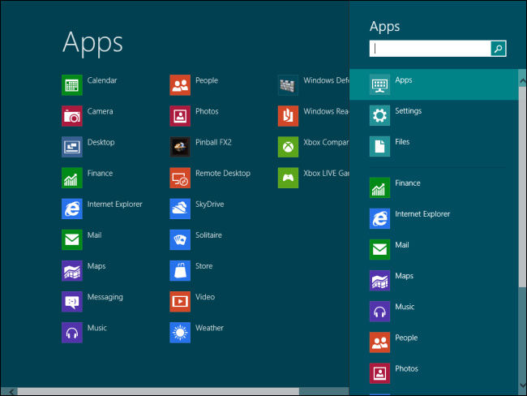
Task: Select the Files search category
Action: [434, 147]
